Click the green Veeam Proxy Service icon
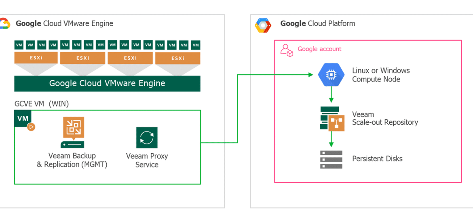Viewport: 473px width, 221px height. [147, 138]
